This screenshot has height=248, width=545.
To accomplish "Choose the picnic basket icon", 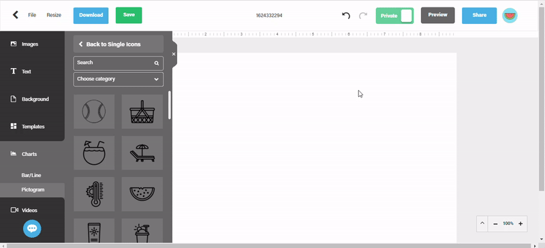I will [142, 112].
